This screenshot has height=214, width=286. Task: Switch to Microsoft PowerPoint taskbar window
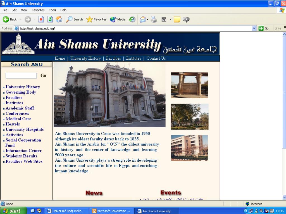click(x=112, y=211)
